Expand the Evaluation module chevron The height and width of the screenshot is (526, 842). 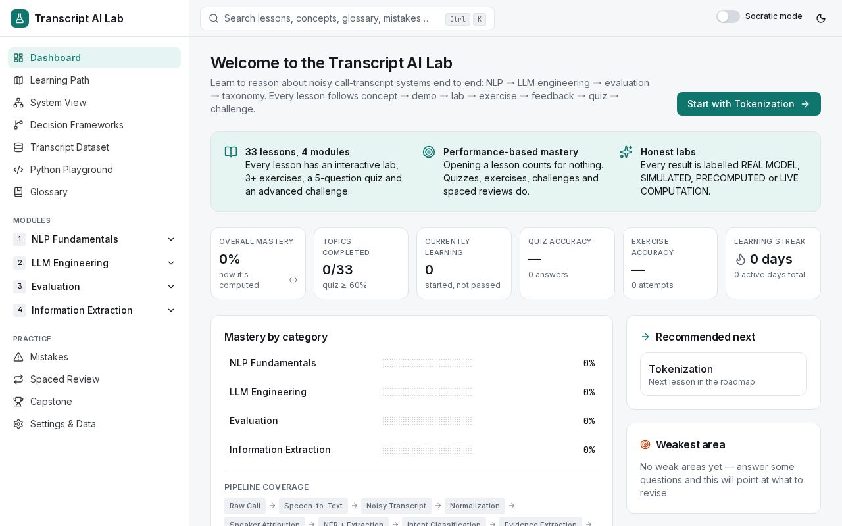171,287
